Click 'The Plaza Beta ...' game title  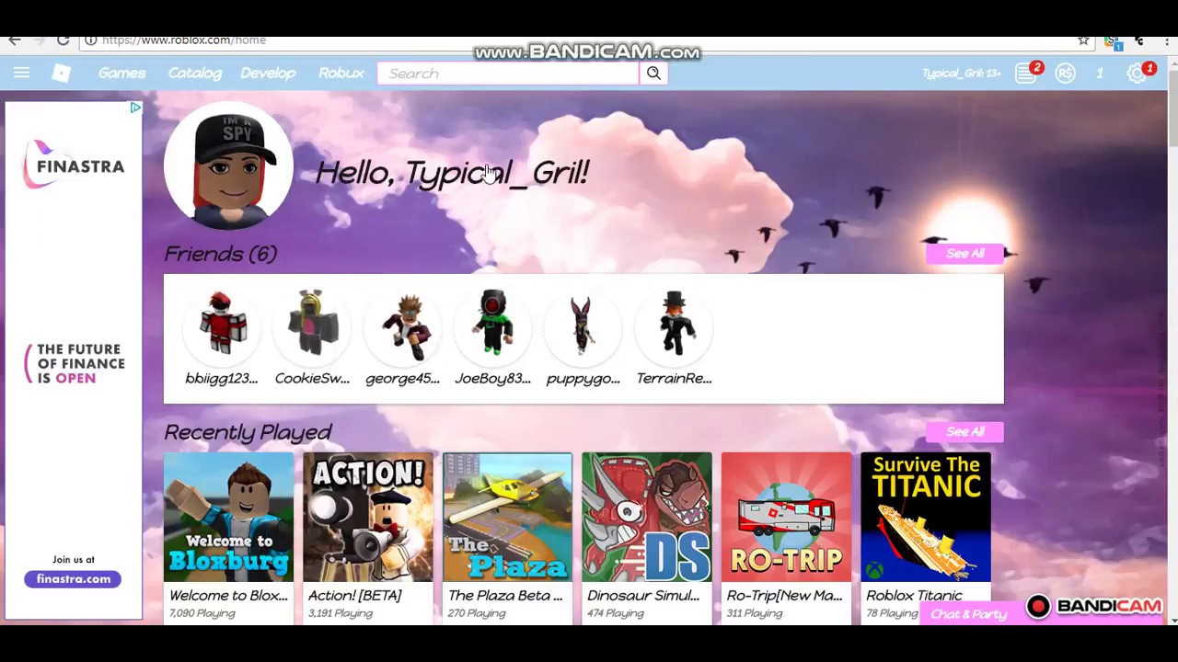point(505,596)
